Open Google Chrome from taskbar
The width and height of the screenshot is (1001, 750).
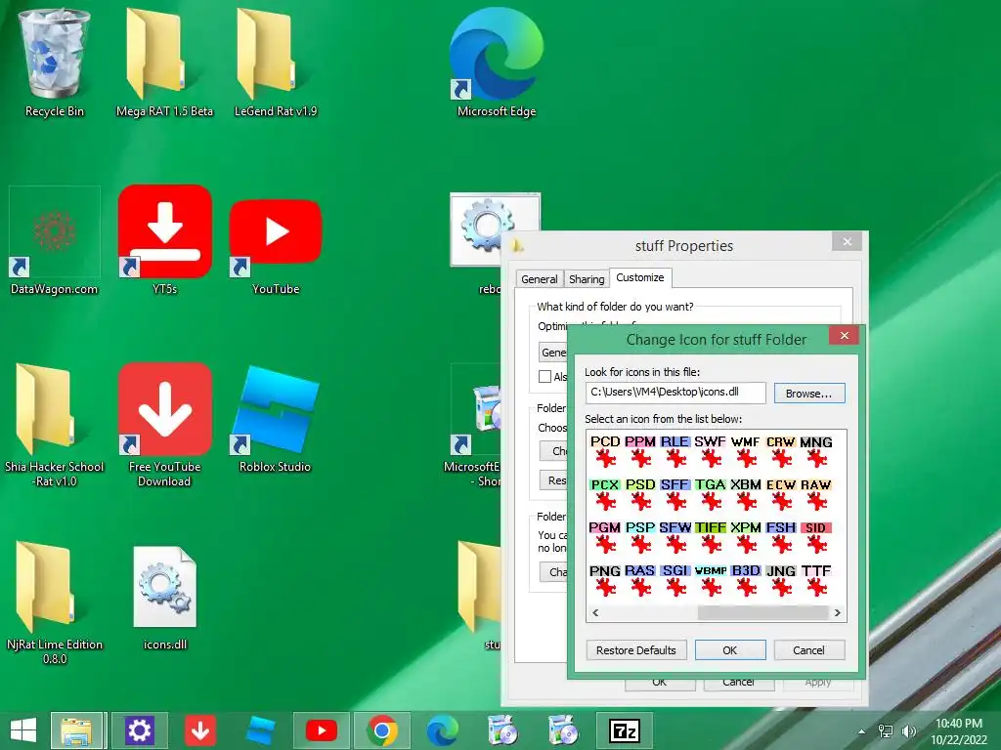(x=382, y=730)
